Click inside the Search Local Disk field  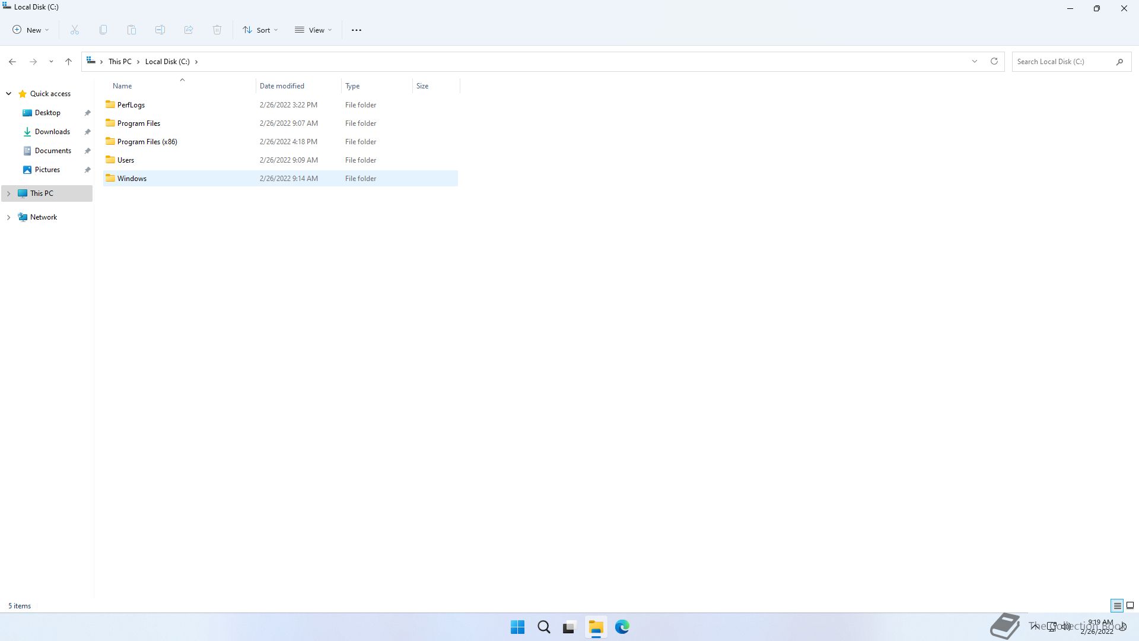(1062, 61)
